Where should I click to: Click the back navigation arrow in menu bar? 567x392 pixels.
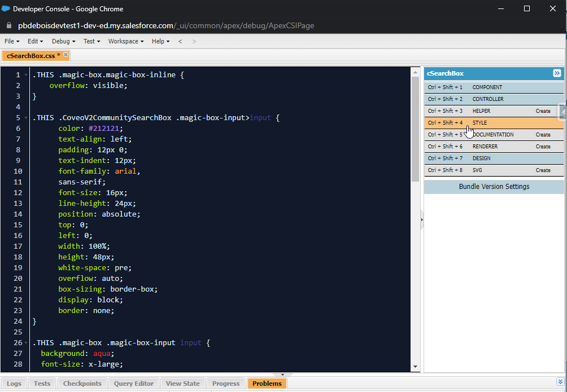180,41
